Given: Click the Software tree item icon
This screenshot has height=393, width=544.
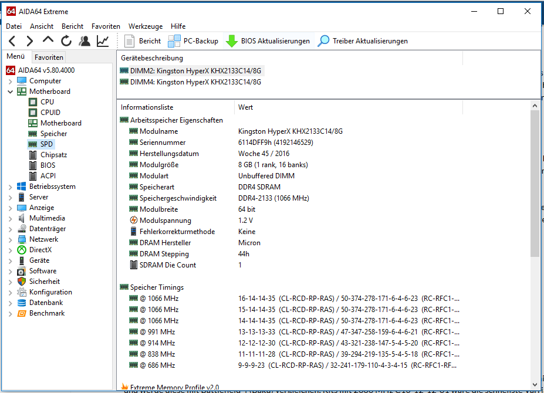Looking at the screenshot, I should click(x=22, y=271).
